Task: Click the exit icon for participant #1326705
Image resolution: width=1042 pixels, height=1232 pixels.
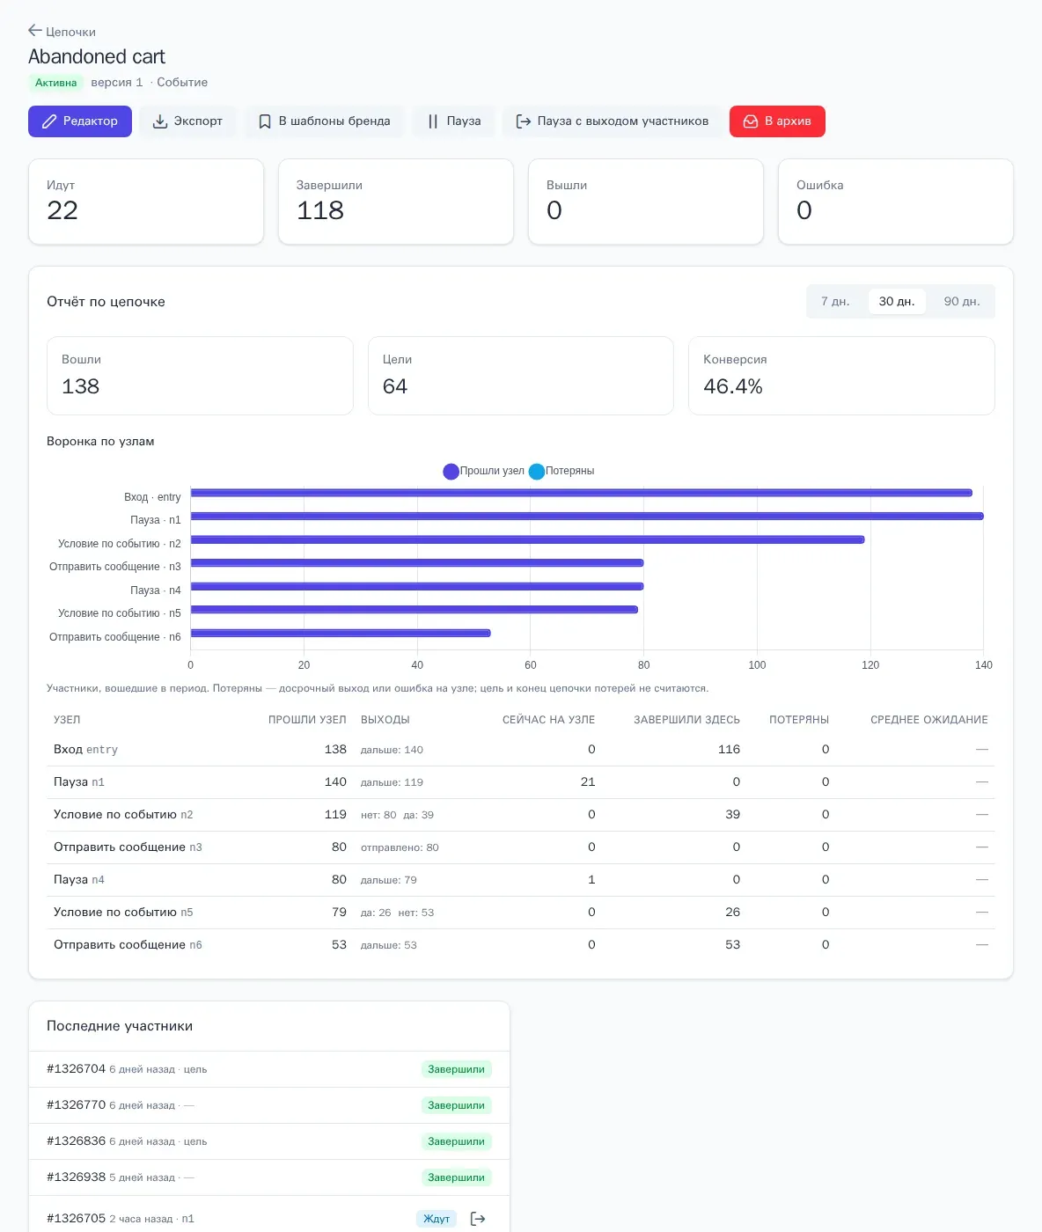Action: (478, 1219)
